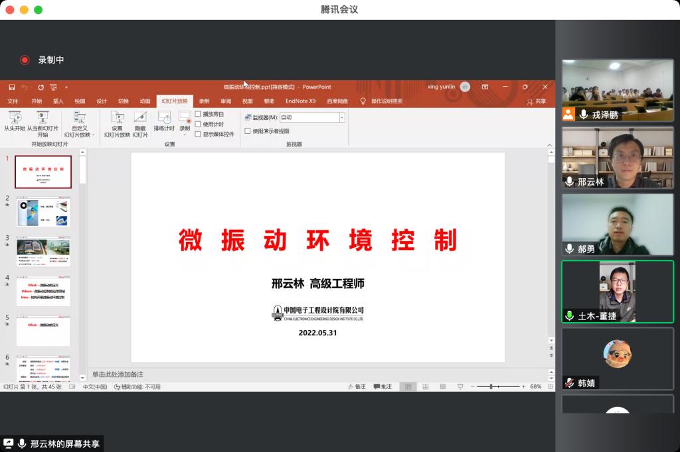Check the 使用演示者视图 option
This screenshot has height=452, width=680.
[x=248, y=131]
